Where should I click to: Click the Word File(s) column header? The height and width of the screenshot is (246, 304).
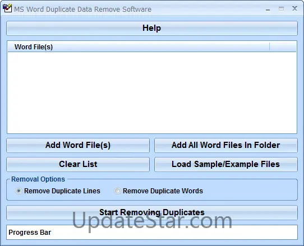139,47
